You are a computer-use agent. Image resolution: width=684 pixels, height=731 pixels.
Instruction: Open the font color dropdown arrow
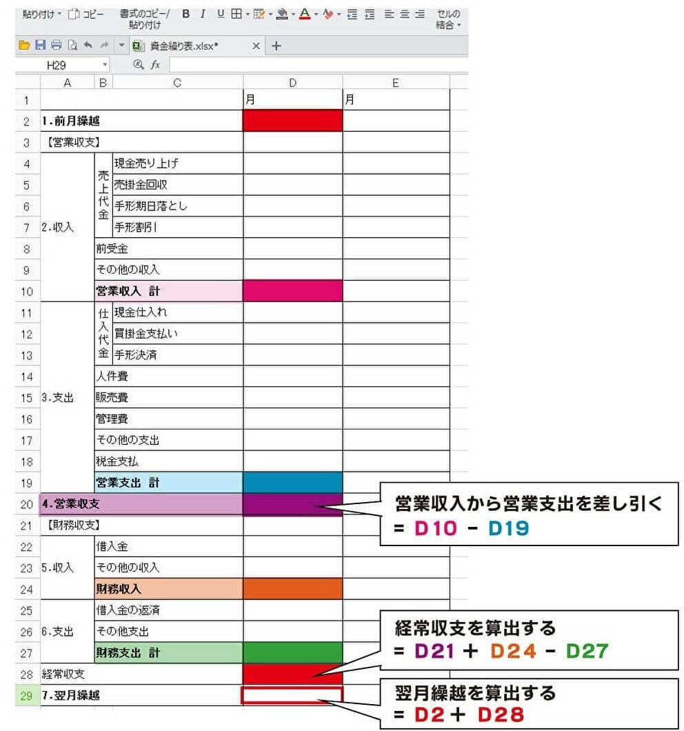point(316,14)
